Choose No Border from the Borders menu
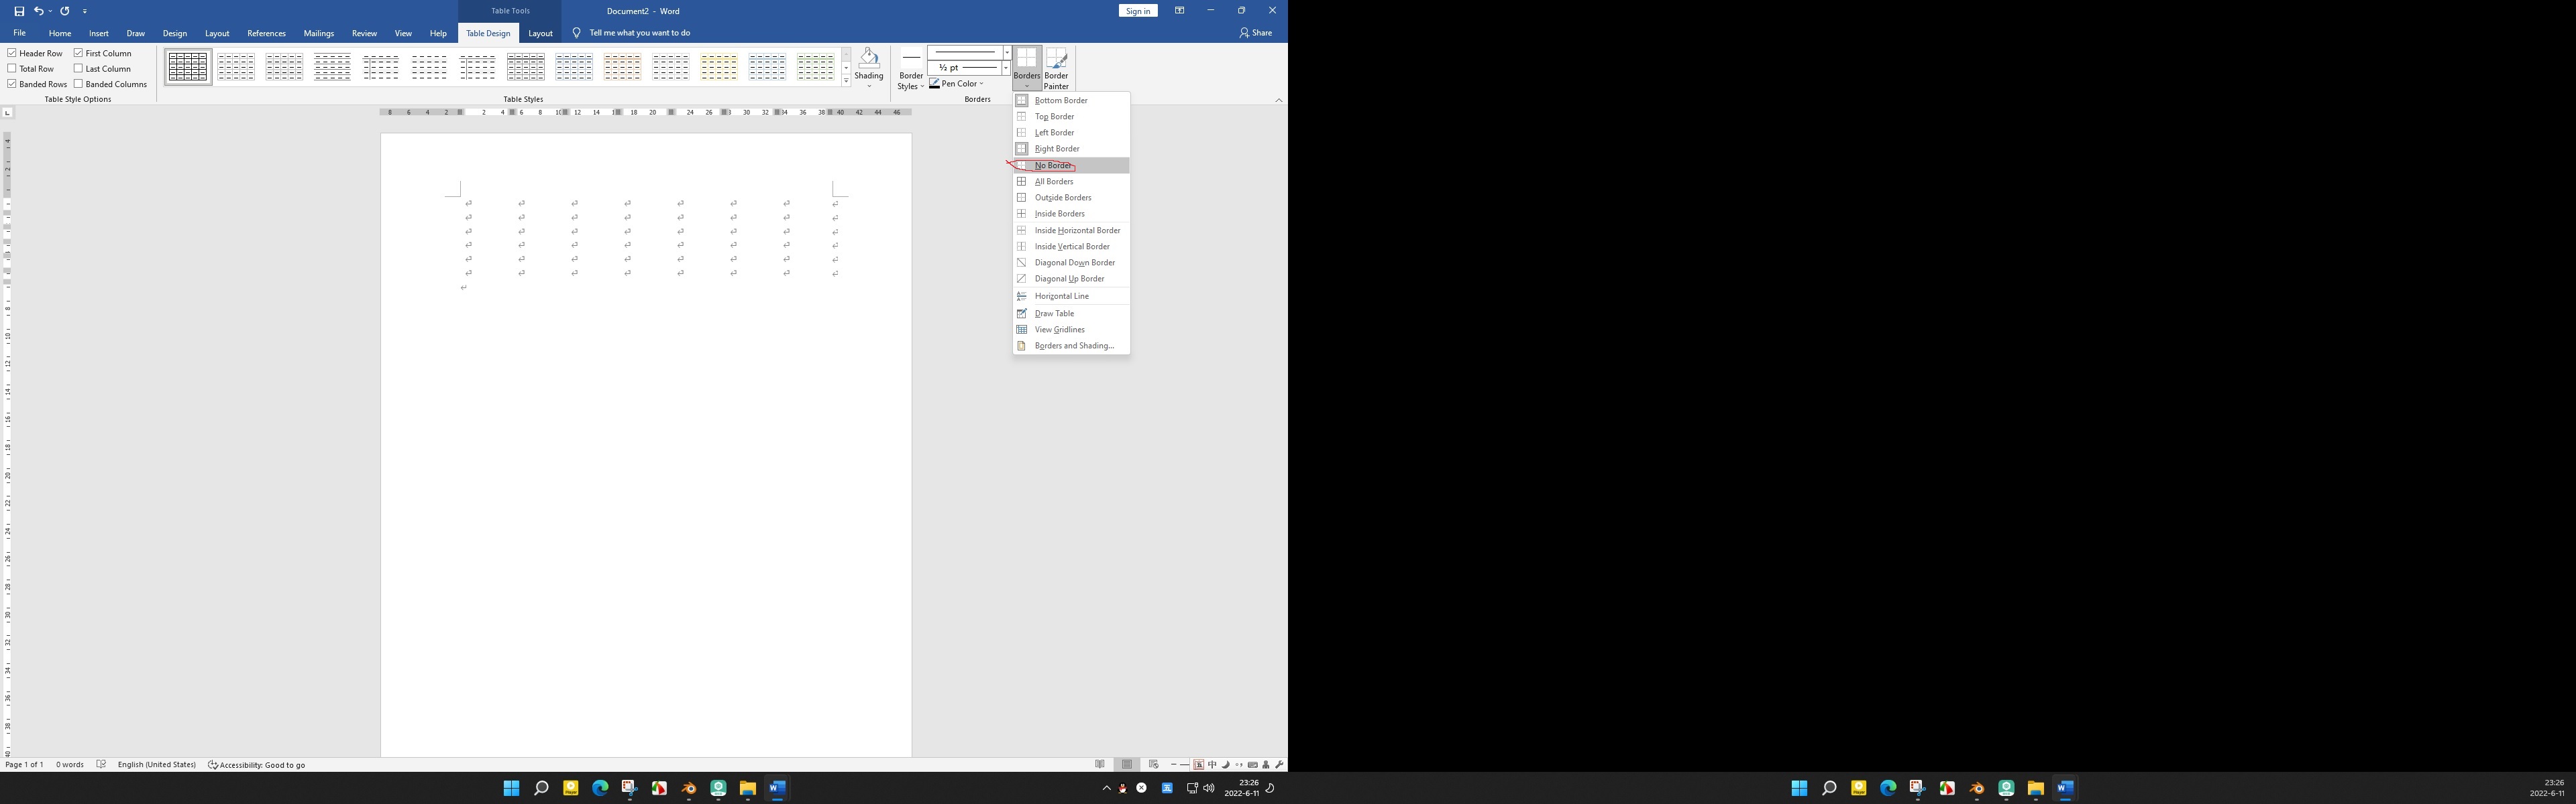2576x804 pixels. [x=1053, y=165]
